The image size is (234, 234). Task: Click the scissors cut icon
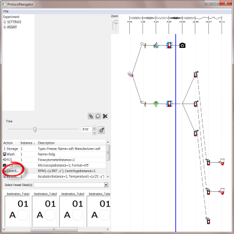[x=105, y=116]
